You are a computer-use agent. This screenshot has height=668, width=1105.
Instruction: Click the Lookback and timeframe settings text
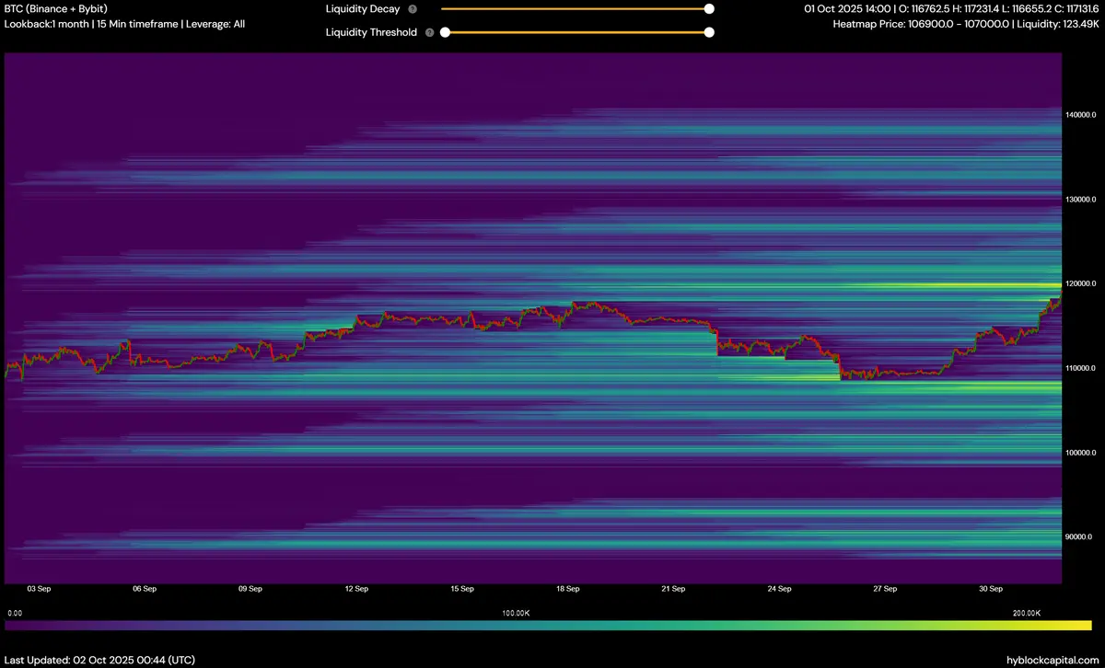(x=125, y=24)
